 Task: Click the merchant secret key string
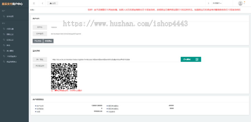(x=66, y=34)
